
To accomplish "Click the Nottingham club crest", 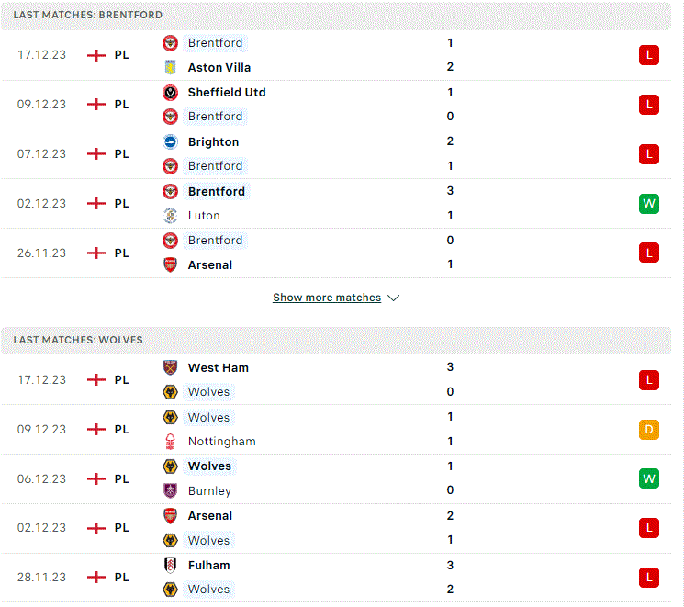I will pos(170,441).
